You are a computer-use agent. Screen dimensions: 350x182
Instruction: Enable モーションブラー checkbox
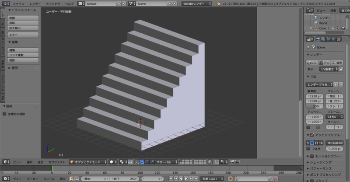(312, 156)
